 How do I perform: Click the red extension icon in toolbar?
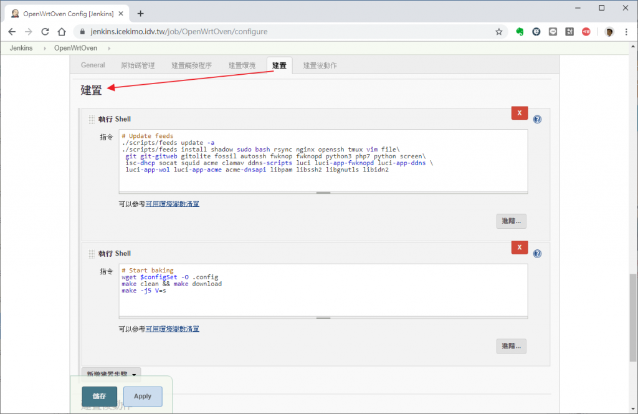pyautogui.click(x=586, y=32)
